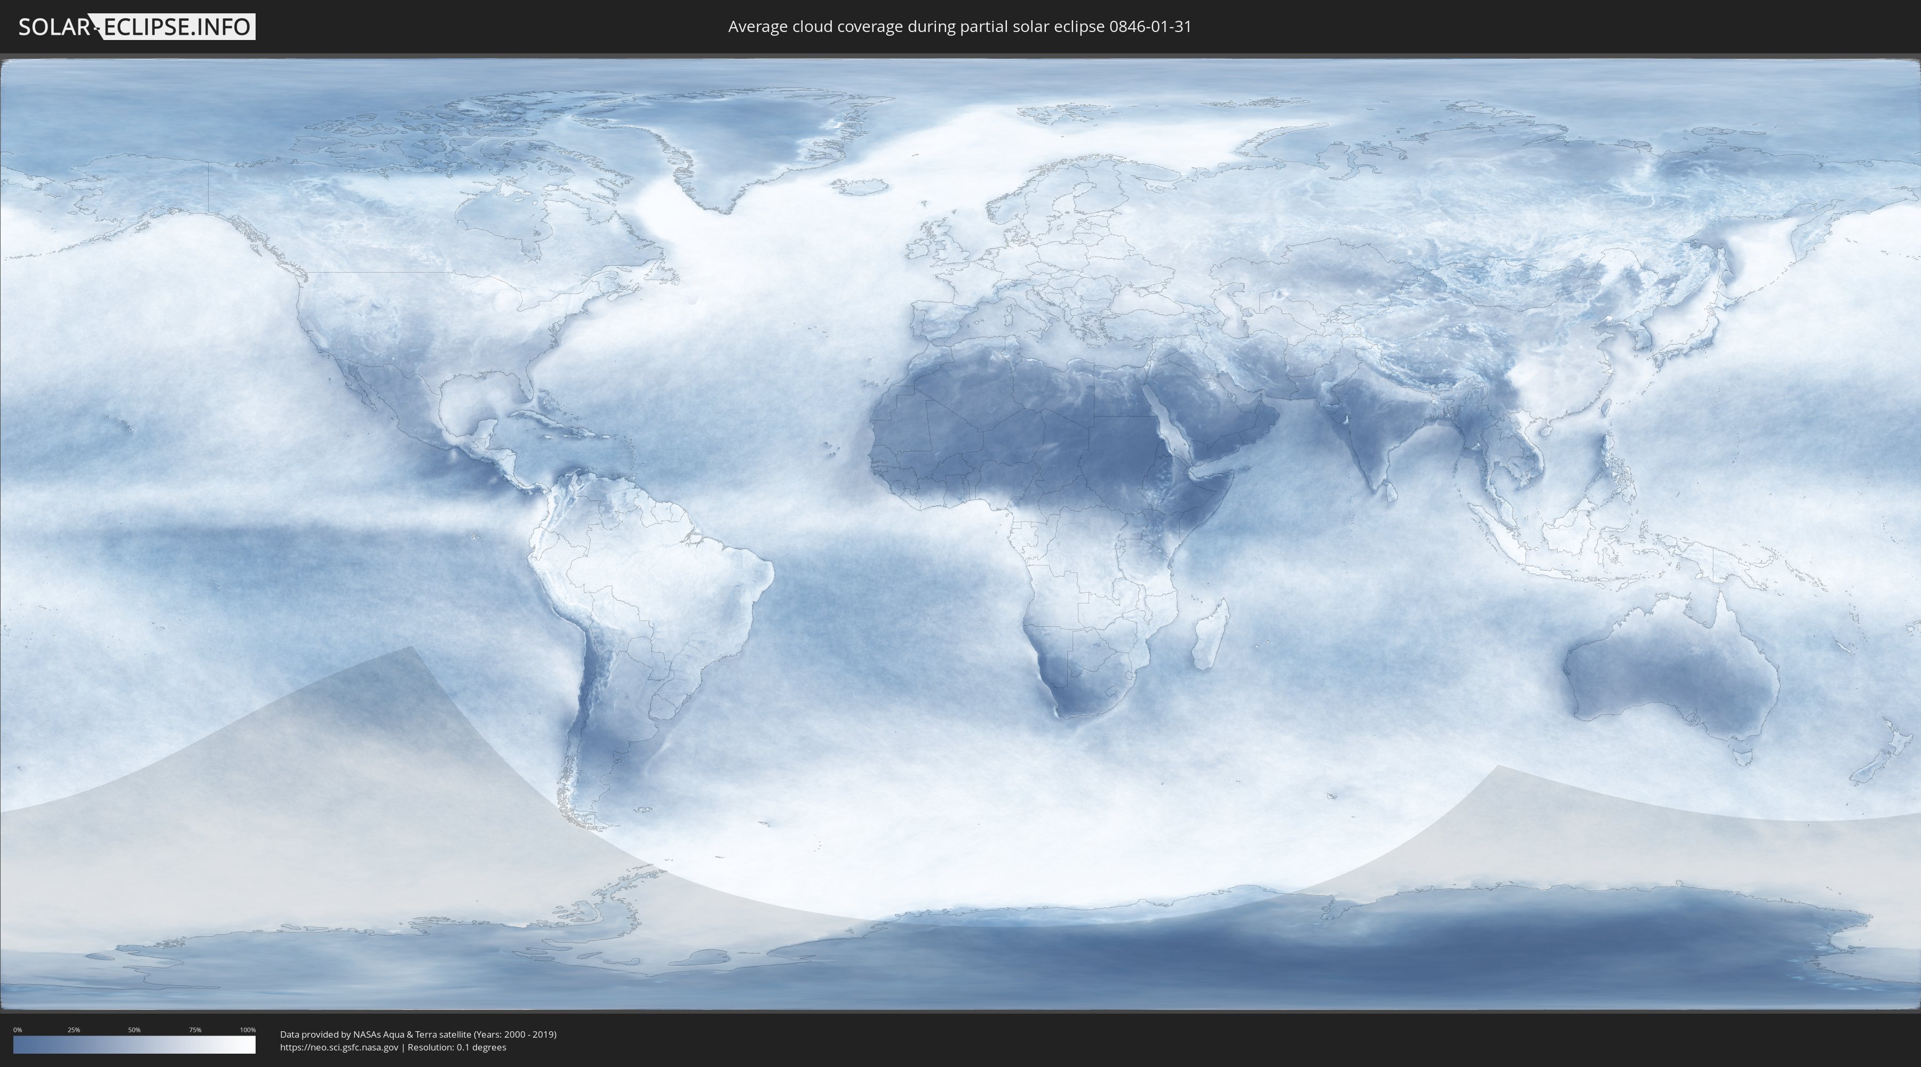Click the '0%' legend label
Image resolution: width=1921 pixels, height=1067 pixels.
click(x=18, y=1030)
